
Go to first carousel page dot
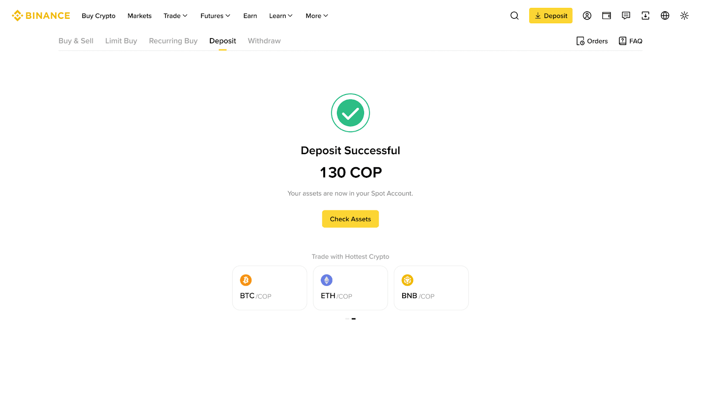(x=347, y=319)
